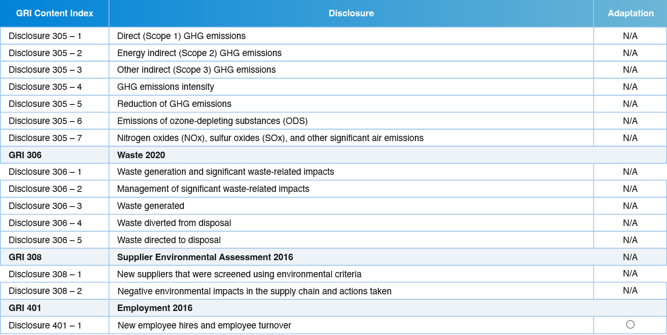Click the GRI Content Index column header
Screen dimensions: 667x335
[54, 13]
